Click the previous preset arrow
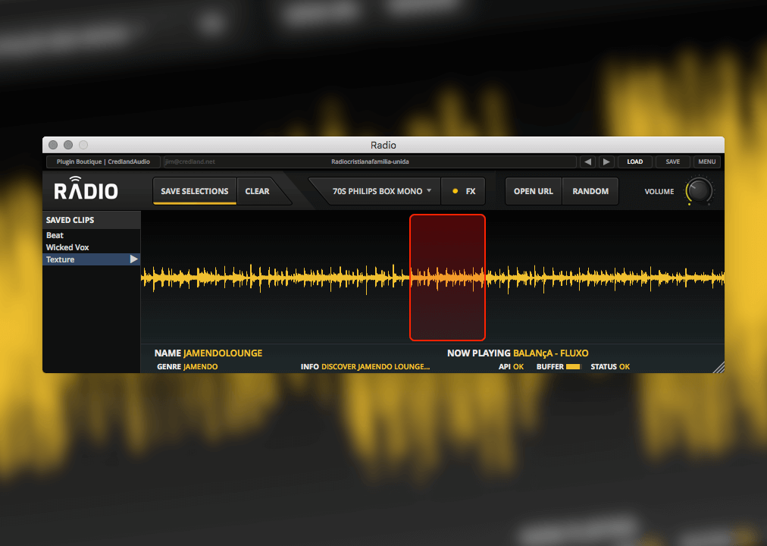 [x=587, y=162]
